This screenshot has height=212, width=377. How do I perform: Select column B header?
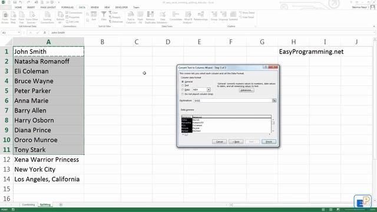pos(102,42)
